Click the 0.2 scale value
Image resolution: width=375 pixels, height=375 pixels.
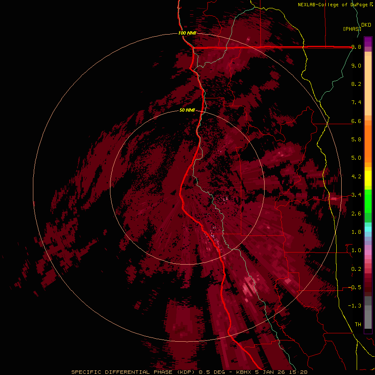pyautogui.click(x=356, y=269)
